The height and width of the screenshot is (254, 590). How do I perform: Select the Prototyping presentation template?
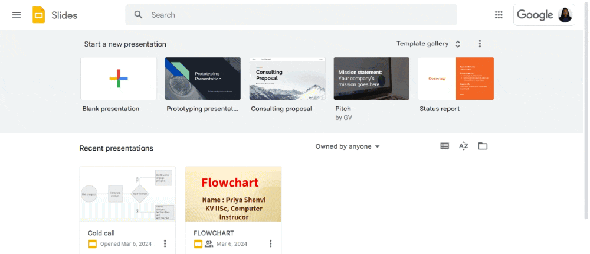tap(203, 79)
